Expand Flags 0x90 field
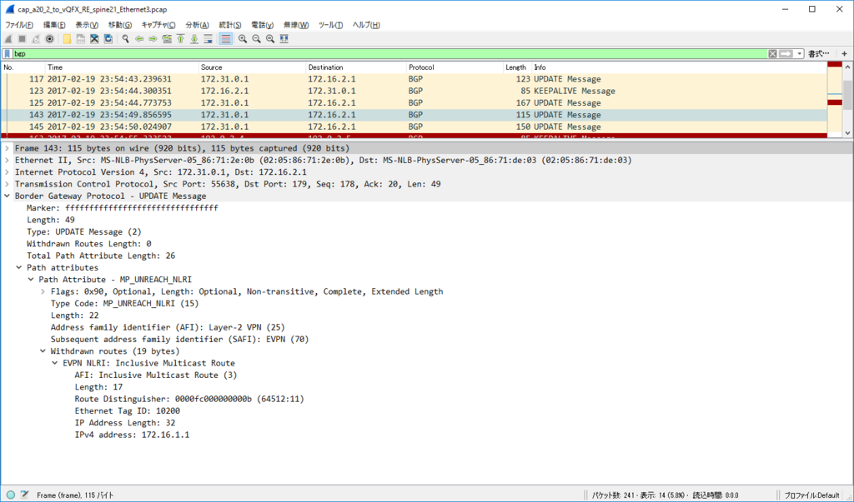This screenshot has height=502, width=854. (x=43, y=291)
